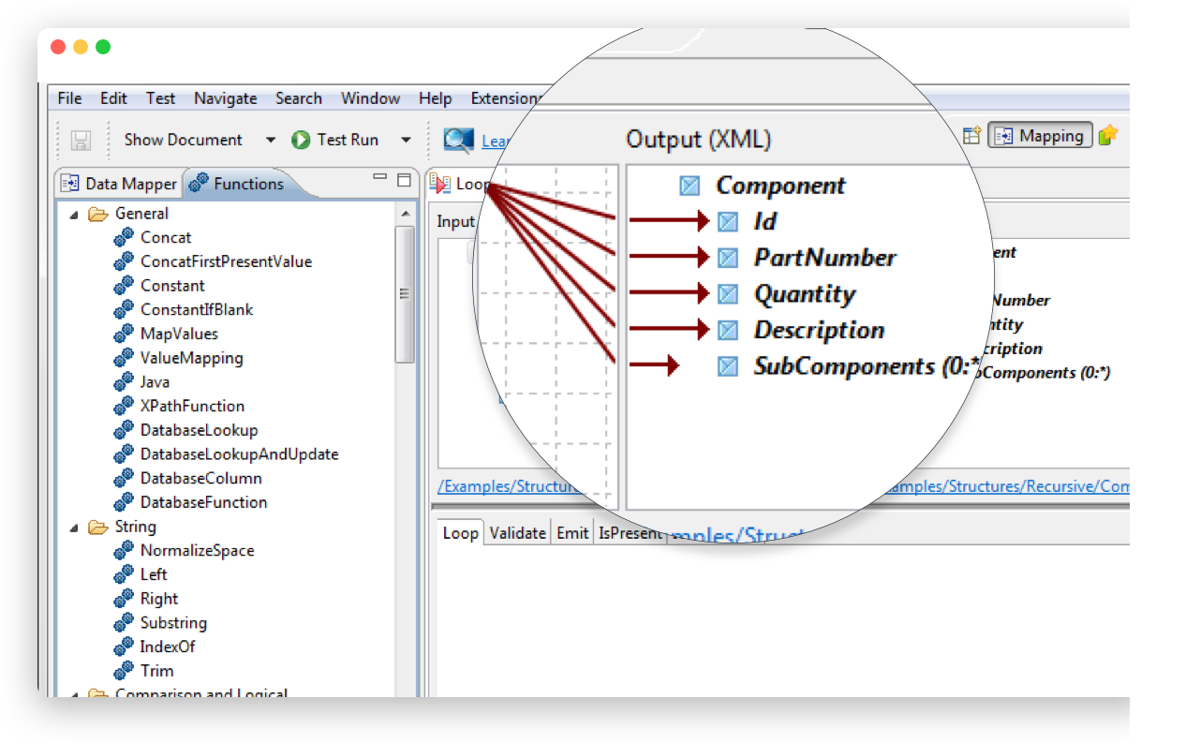Open the Show Document dropdown arrow
The width and height of the screenshot is (1186, 744).
coord(270,139)
